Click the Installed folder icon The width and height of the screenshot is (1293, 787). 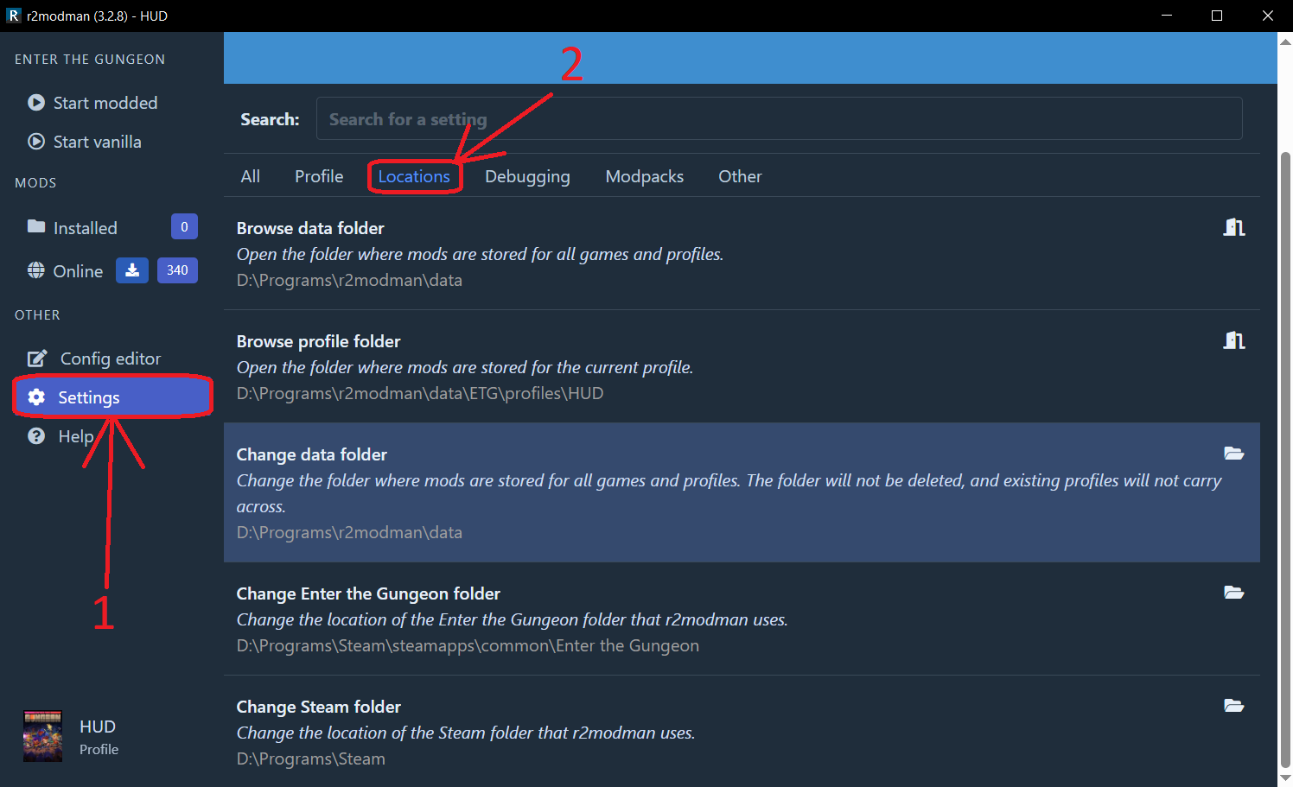pos(36,226)
